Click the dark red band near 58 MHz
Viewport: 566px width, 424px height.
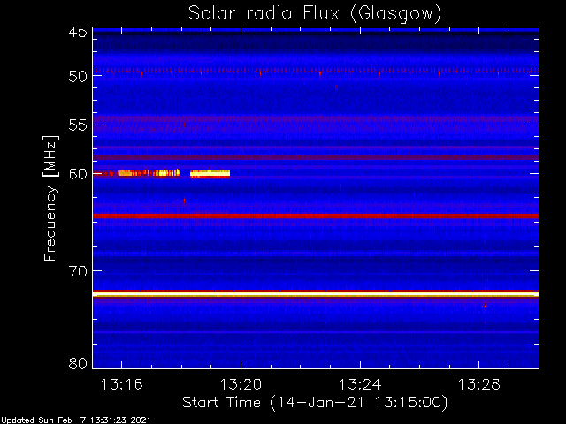pos(316,157)
